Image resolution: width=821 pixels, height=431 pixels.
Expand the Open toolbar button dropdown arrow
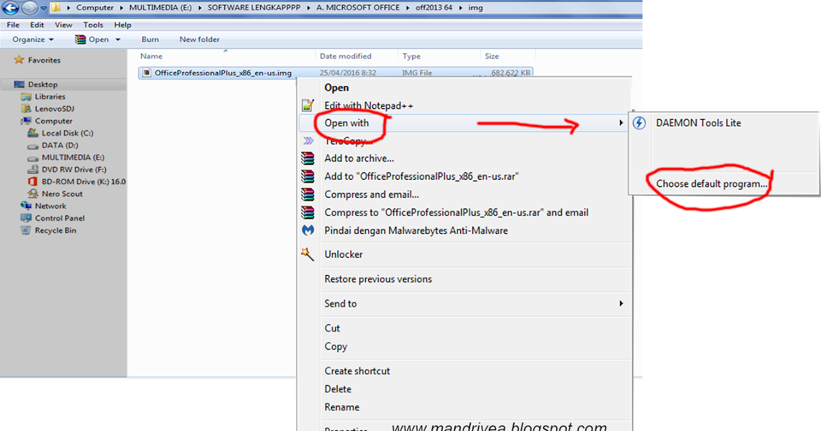click(x=118, y=40)
